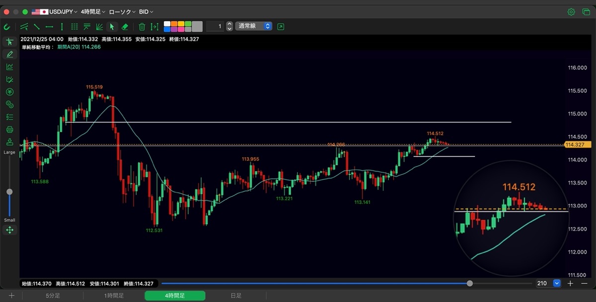This screenshot has width=596, height=302.
Task: Click the plus zoom button at bottom right
Action: (x=570, y=283)
